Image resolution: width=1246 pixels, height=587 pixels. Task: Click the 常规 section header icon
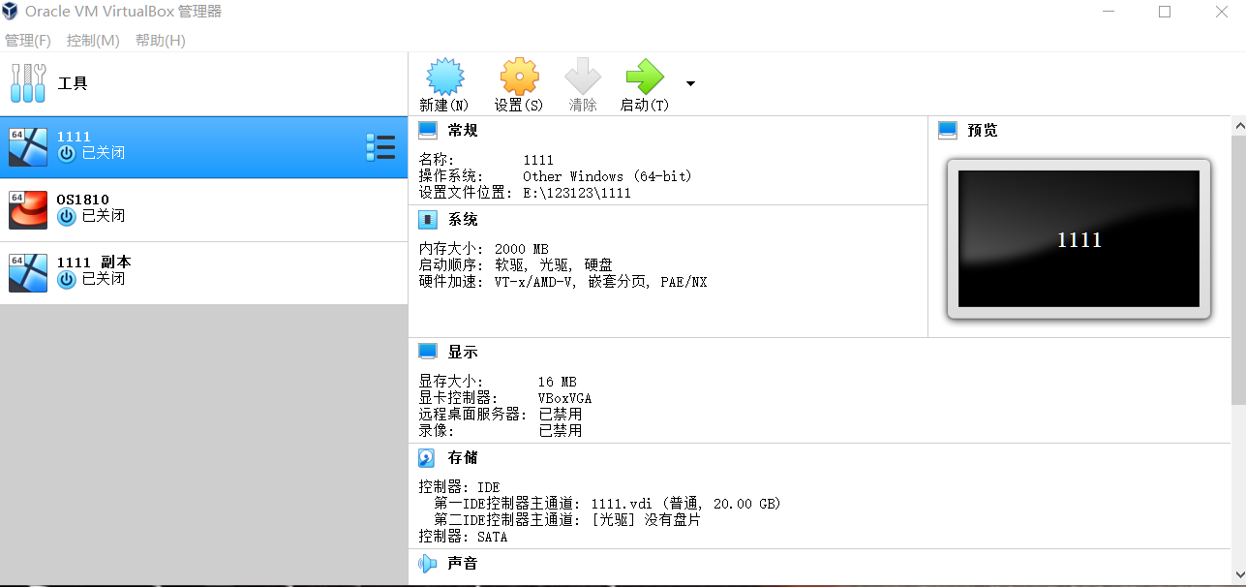point(426,129)
